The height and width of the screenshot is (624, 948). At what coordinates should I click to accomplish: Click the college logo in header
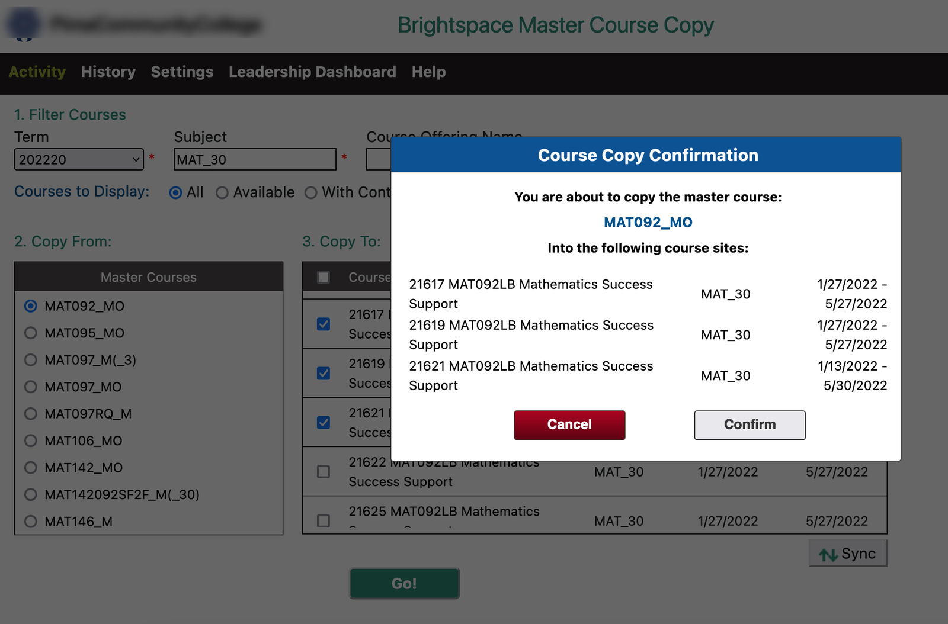pos(24,25)
